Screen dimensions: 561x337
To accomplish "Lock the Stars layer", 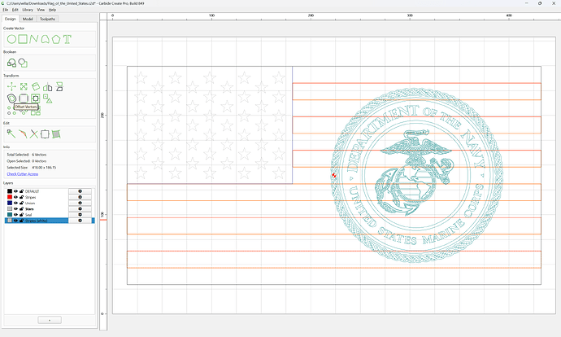I will (x=21, y=208).
